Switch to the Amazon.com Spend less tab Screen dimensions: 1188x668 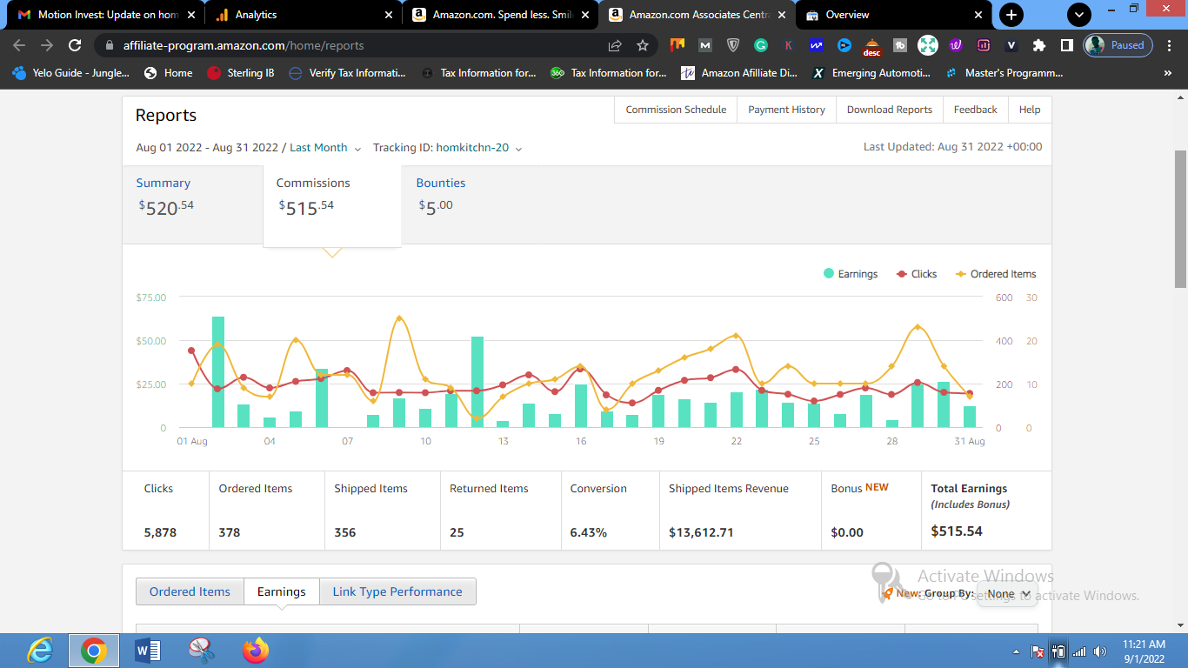[502, 15]
